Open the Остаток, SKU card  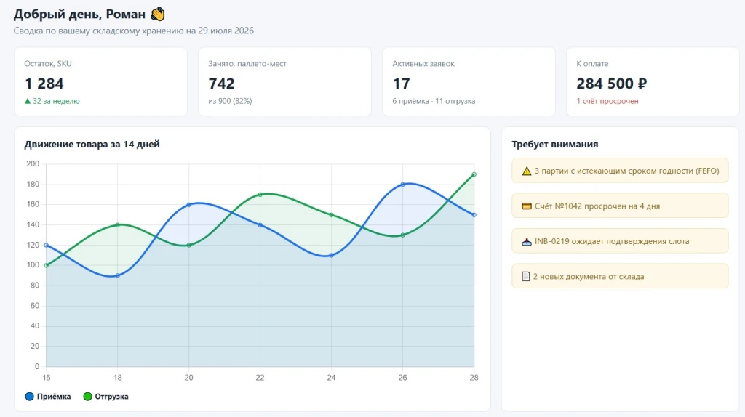pos(100,81)
